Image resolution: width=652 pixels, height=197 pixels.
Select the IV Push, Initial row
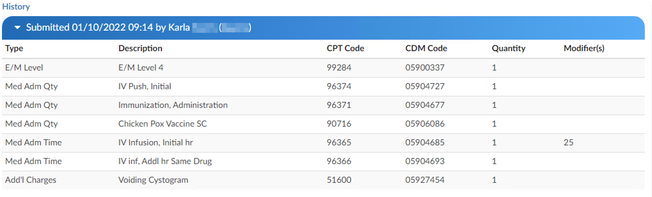click(323, 87)
